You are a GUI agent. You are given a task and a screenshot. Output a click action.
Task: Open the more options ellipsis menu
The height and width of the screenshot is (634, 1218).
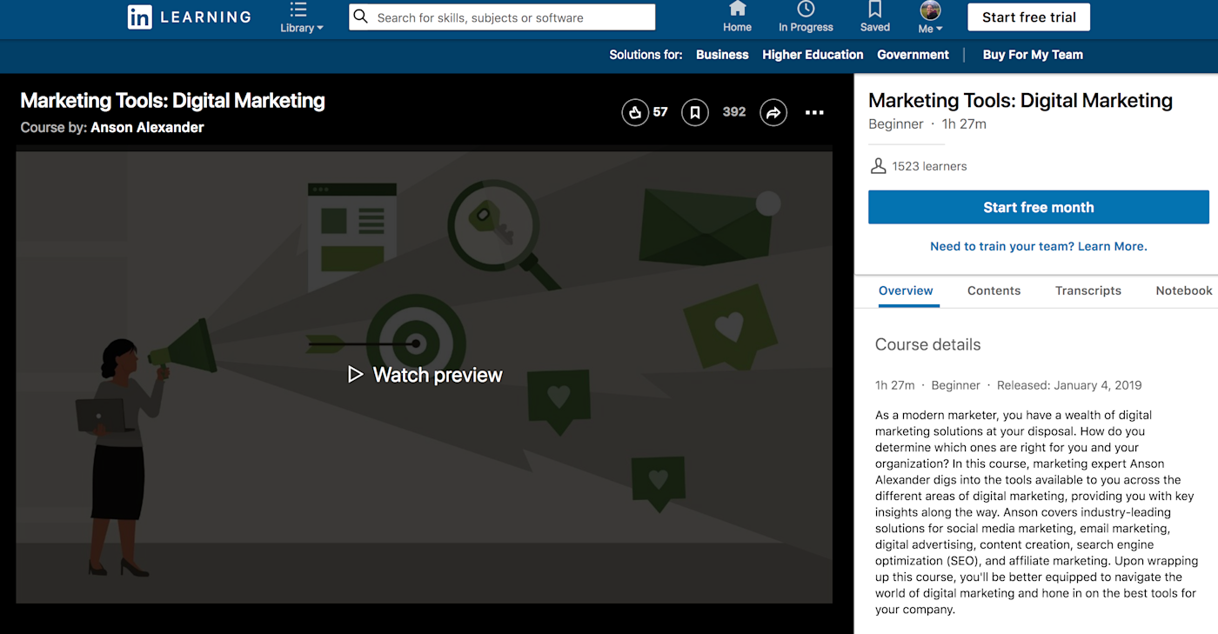pyautogui.click(x=814, y=112)
